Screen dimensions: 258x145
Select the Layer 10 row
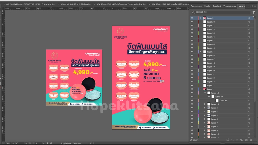point(222,134)
